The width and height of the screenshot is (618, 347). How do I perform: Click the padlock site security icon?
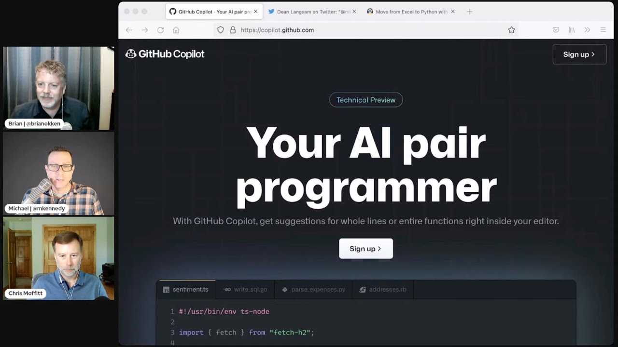pos(233,30)
